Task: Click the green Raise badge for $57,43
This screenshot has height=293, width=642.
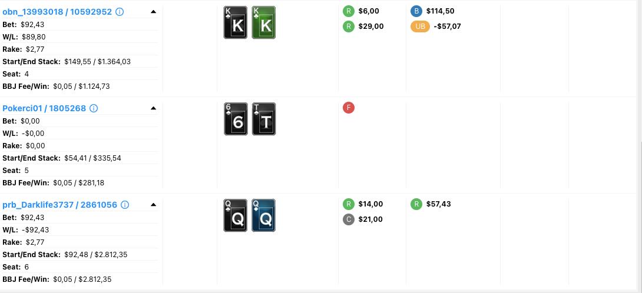Action: (x=416, y=204)
